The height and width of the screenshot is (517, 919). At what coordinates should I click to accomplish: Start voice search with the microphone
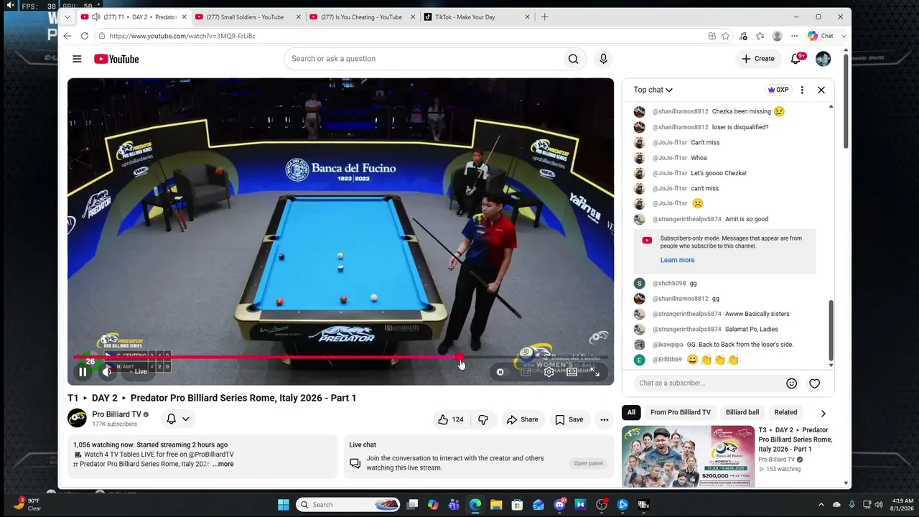[603, 59]
